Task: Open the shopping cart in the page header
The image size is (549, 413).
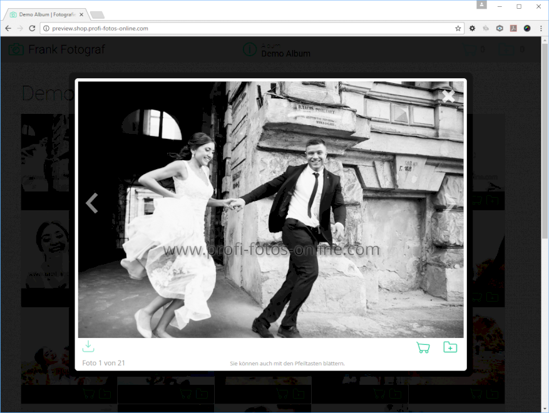Action: click(469, 49)
